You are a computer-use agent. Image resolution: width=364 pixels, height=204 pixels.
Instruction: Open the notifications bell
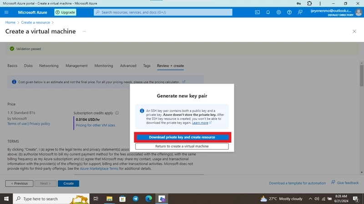tap(268, 12)
